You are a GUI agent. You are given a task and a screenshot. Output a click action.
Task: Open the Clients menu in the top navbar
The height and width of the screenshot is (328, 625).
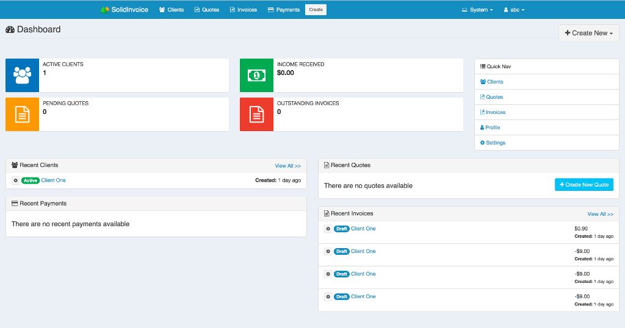coord(172,10)
